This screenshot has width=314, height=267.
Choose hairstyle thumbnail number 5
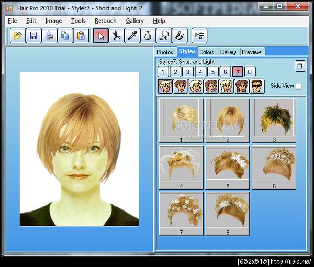[x=228, y=167]
